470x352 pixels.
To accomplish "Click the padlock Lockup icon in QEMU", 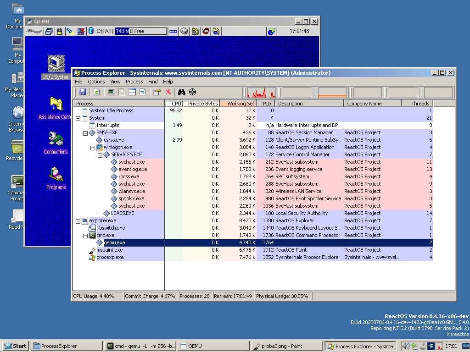I will pyautogui.click(x=59, y=31).
